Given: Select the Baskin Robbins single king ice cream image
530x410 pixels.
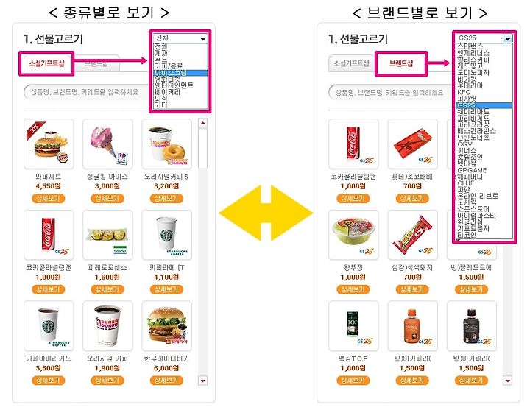Looking at the screenshot, I should click(x=107, y=144).
